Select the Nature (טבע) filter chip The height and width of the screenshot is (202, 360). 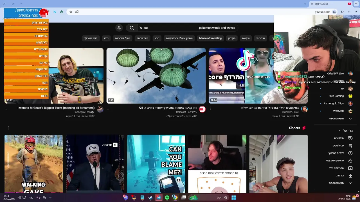tap(157, 38)
